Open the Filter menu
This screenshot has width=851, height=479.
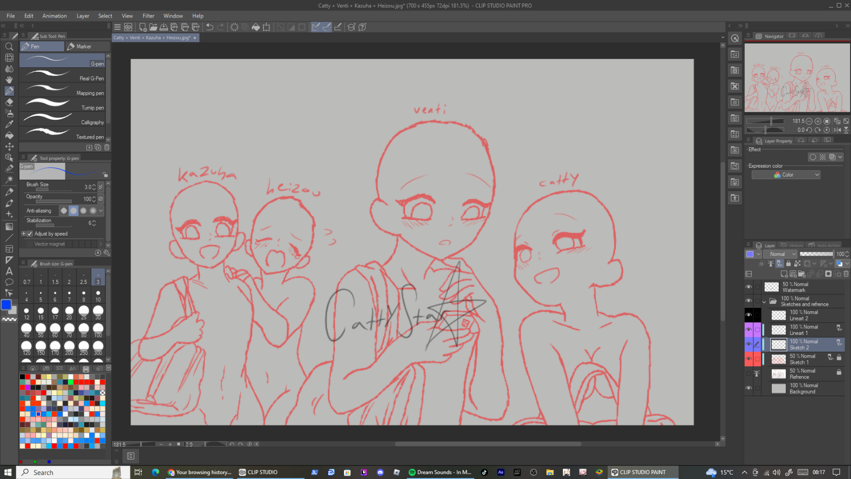(x=148, y=16)
